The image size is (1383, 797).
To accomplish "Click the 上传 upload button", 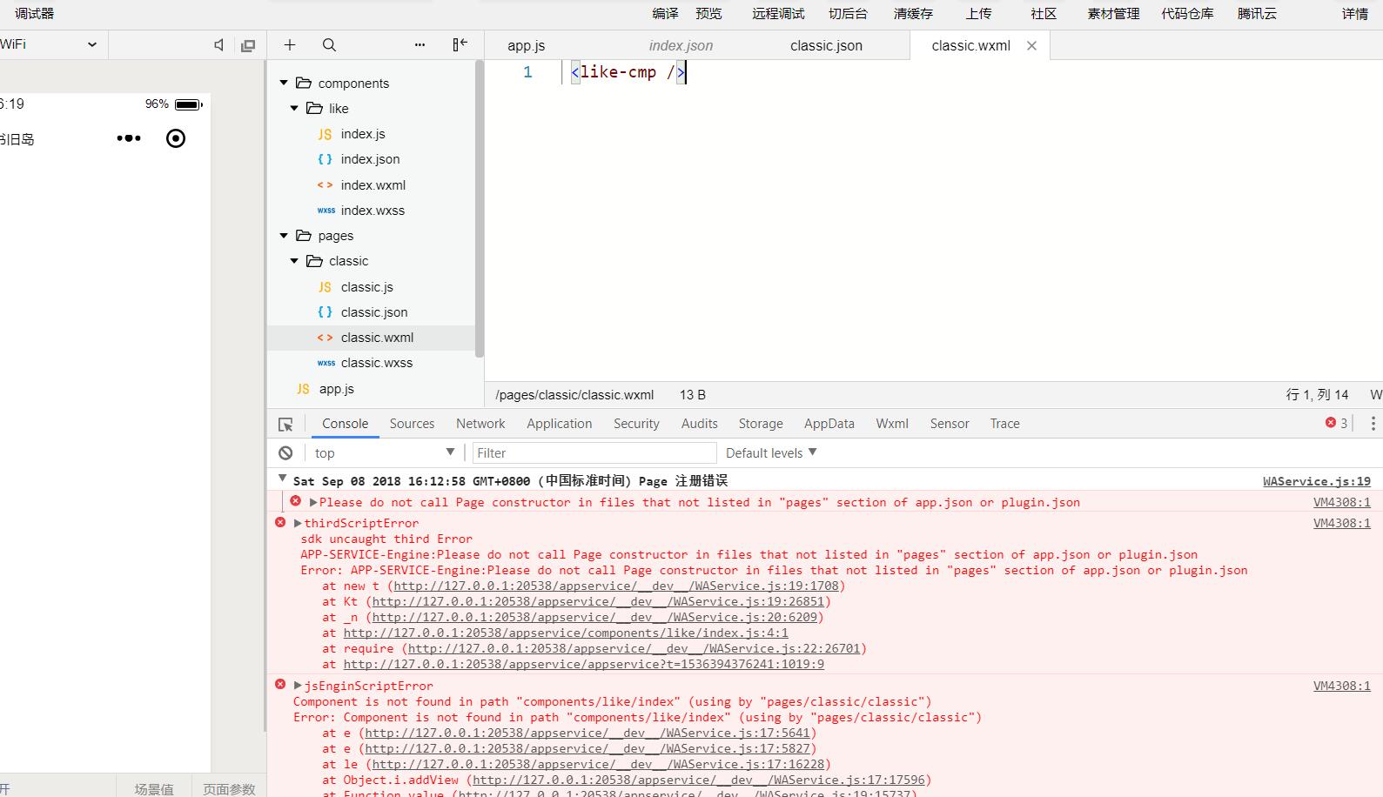I will click(979, 14).
